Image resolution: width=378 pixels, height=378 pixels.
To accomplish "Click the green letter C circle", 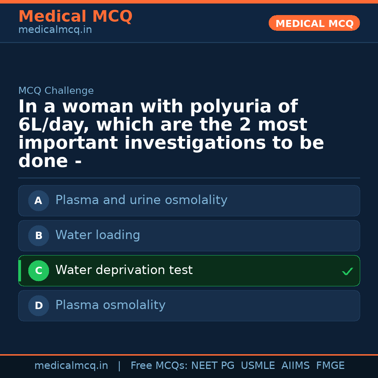I will (x=38, y=271).
